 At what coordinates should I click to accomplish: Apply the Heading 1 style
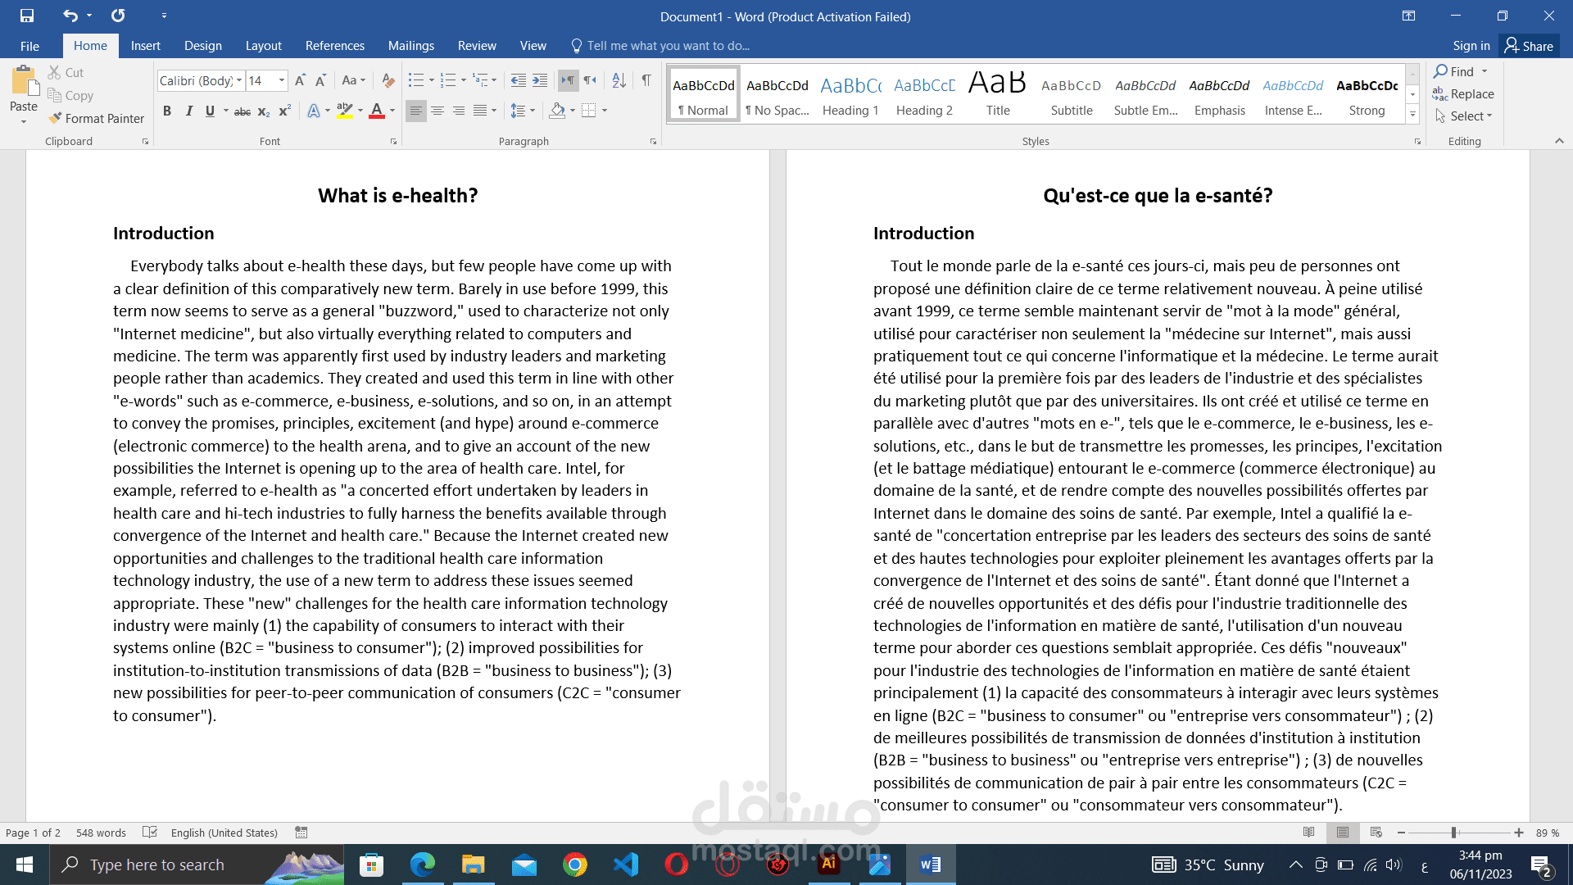pos(850,95)
